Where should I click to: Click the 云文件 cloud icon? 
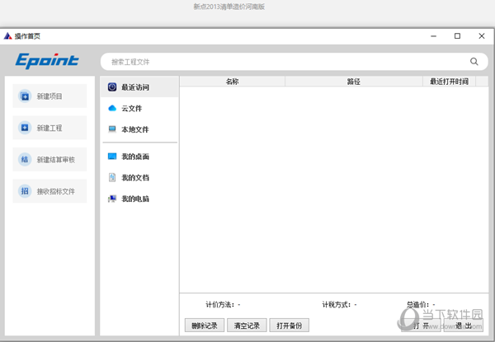pyautogui.click(x=112, y=108)
